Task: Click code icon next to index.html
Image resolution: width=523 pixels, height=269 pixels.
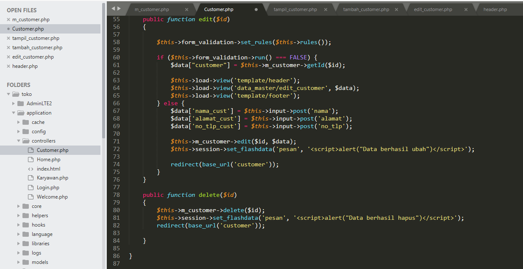Action: tap(31, 169)
